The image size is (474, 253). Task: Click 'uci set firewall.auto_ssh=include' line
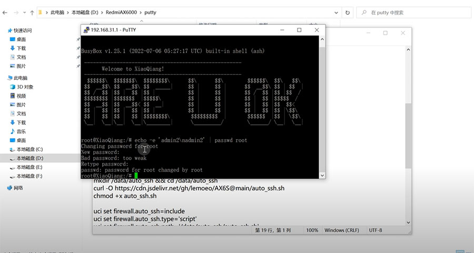tap(139, 211)
